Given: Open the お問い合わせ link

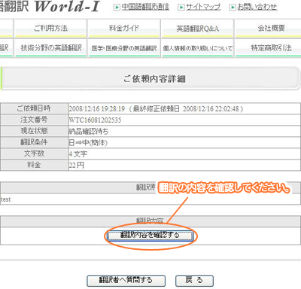Looking at the screenshot, I should tap(257, 7).
